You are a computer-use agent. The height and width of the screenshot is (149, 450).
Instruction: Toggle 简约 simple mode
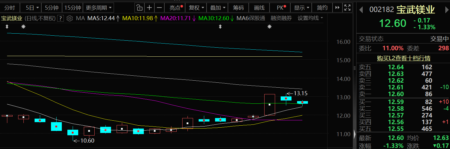point(322,8)
